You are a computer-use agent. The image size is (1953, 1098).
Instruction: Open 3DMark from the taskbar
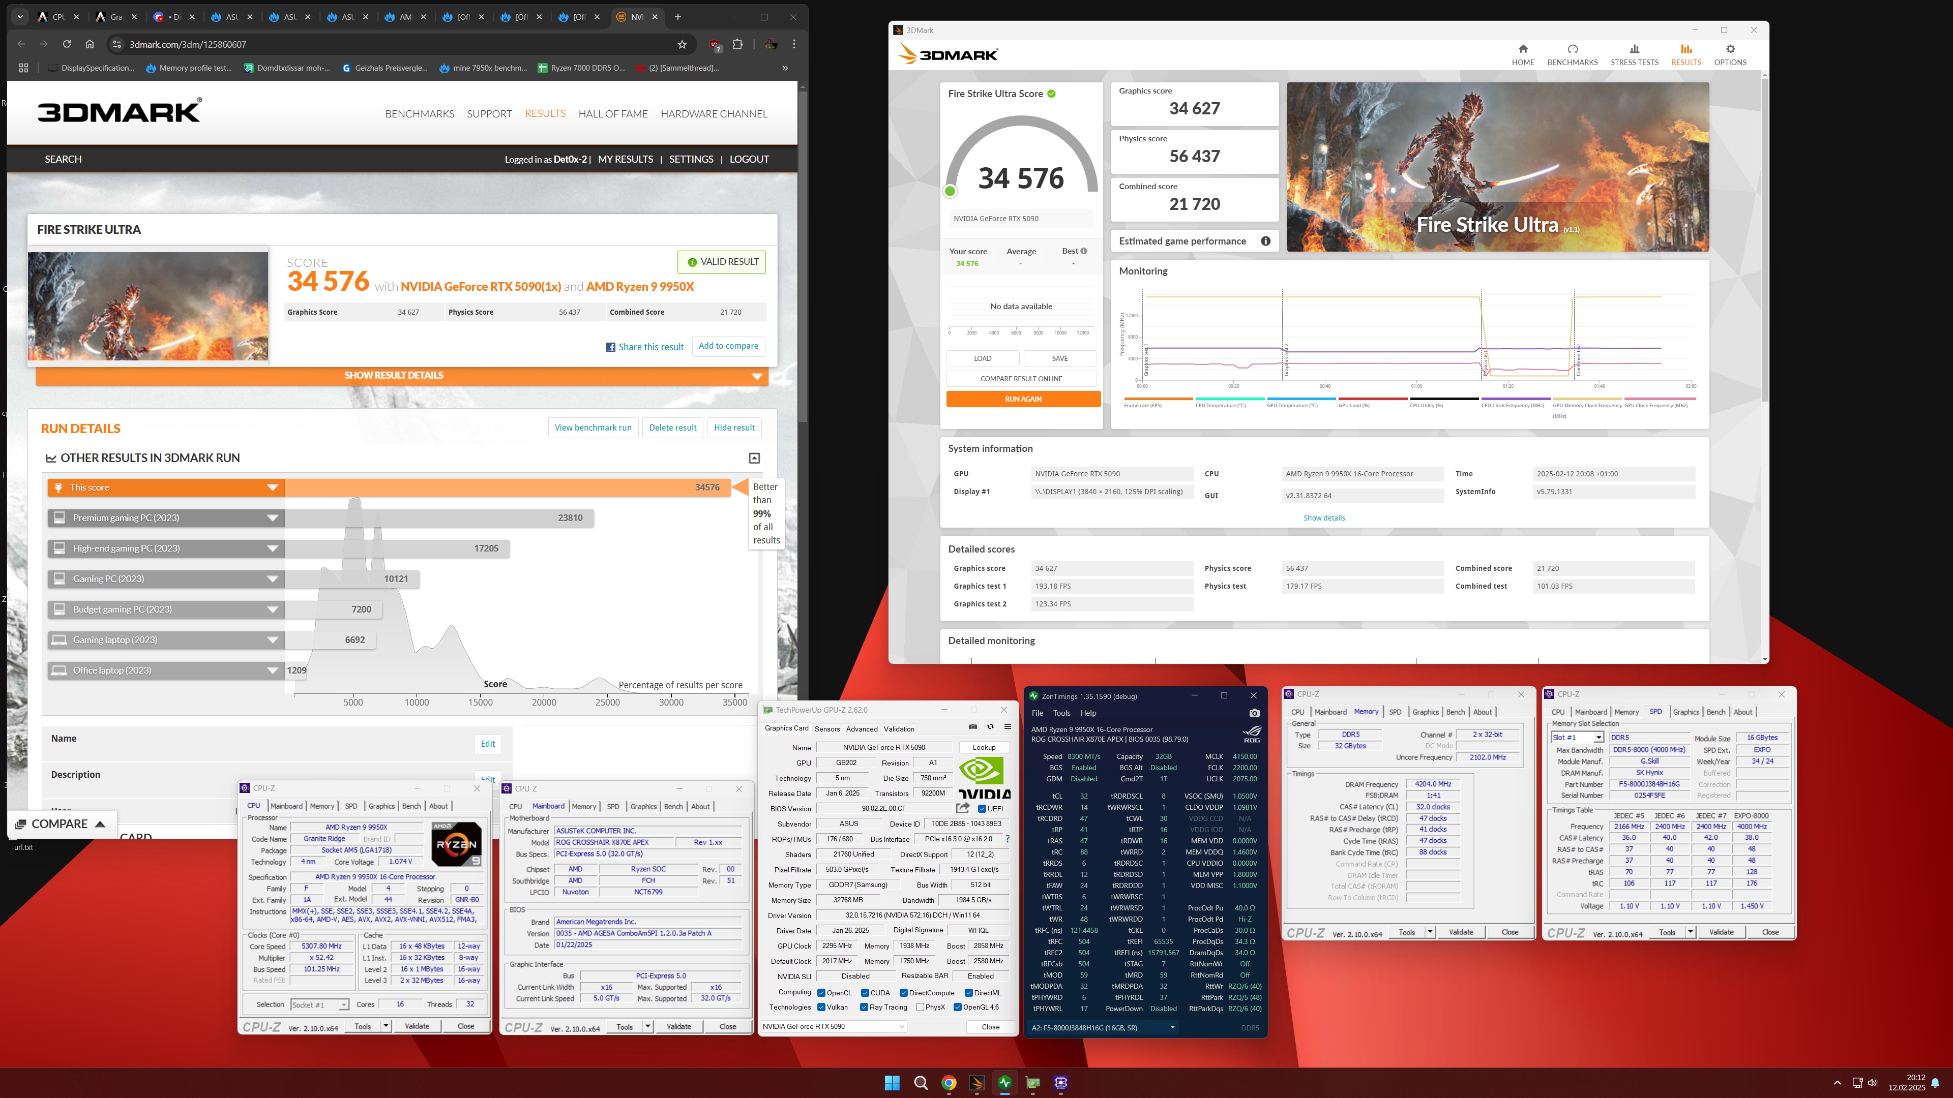(976, 1083)
